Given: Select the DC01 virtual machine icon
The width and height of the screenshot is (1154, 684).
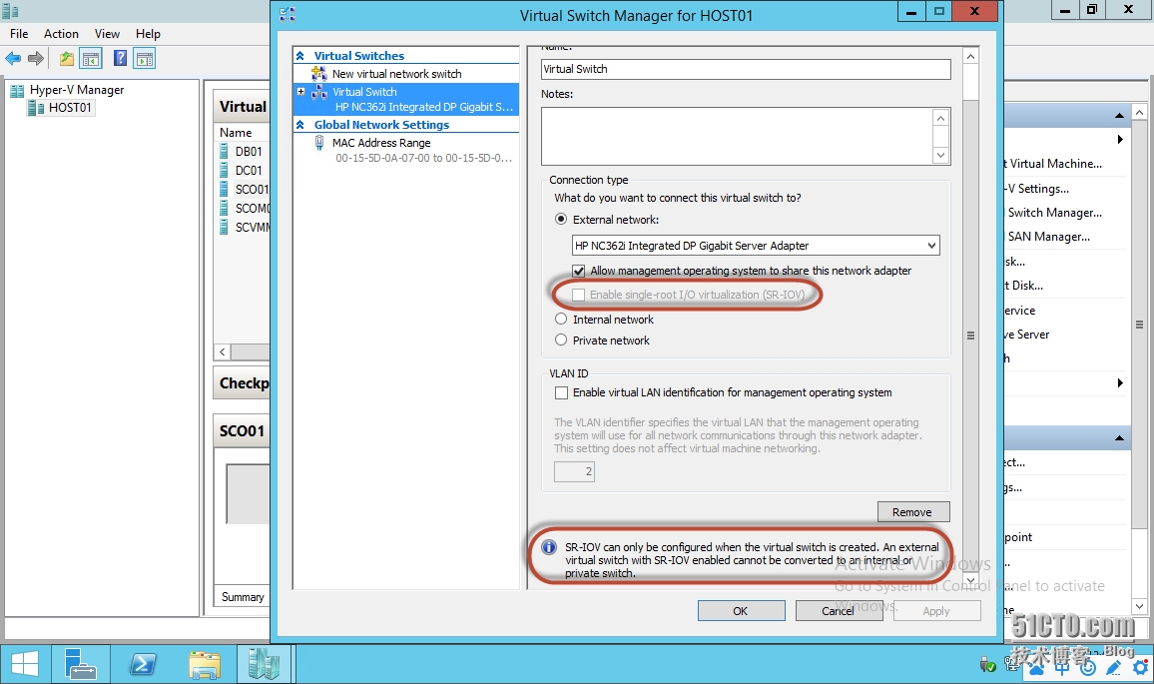Looking at the screenshot, I should (224, 170).
